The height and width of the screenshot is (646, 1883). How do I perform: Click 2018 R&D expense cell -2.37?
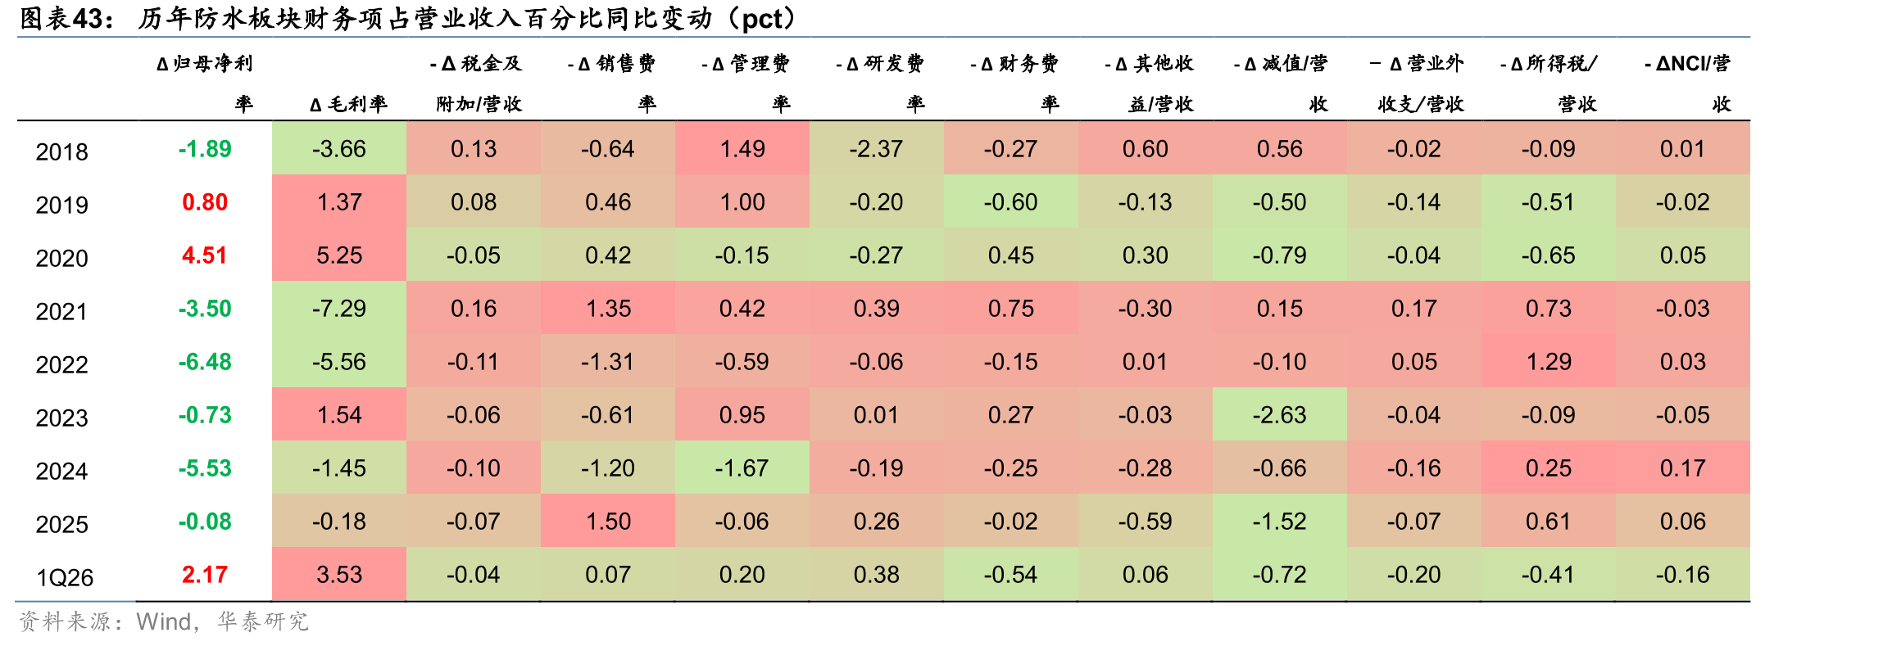coord(877,149)
